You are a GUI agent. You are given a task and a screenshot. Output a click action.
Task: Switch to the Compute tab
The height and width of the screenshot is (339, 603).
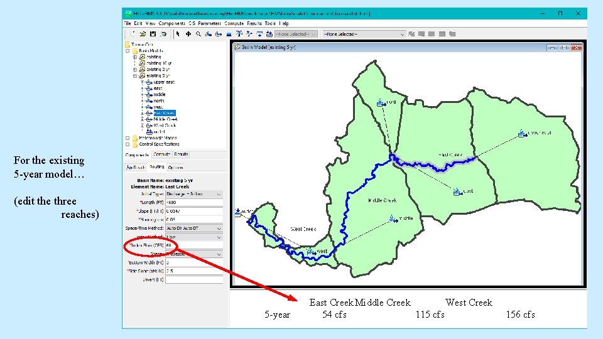point(161,154)
